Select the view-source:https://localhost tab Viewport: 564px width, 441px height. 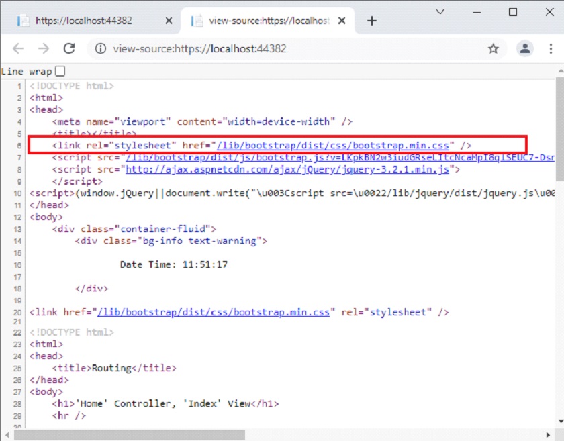pyautogui.click(x=267, y=21)
